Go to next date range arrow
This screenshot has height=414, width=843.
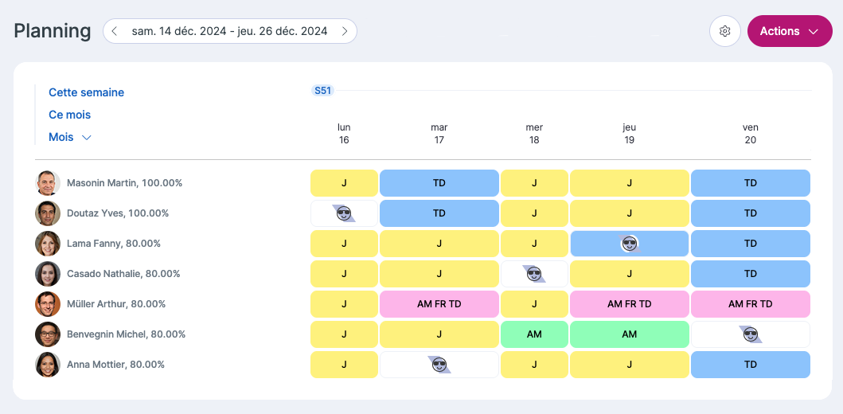tap(345, 31)
